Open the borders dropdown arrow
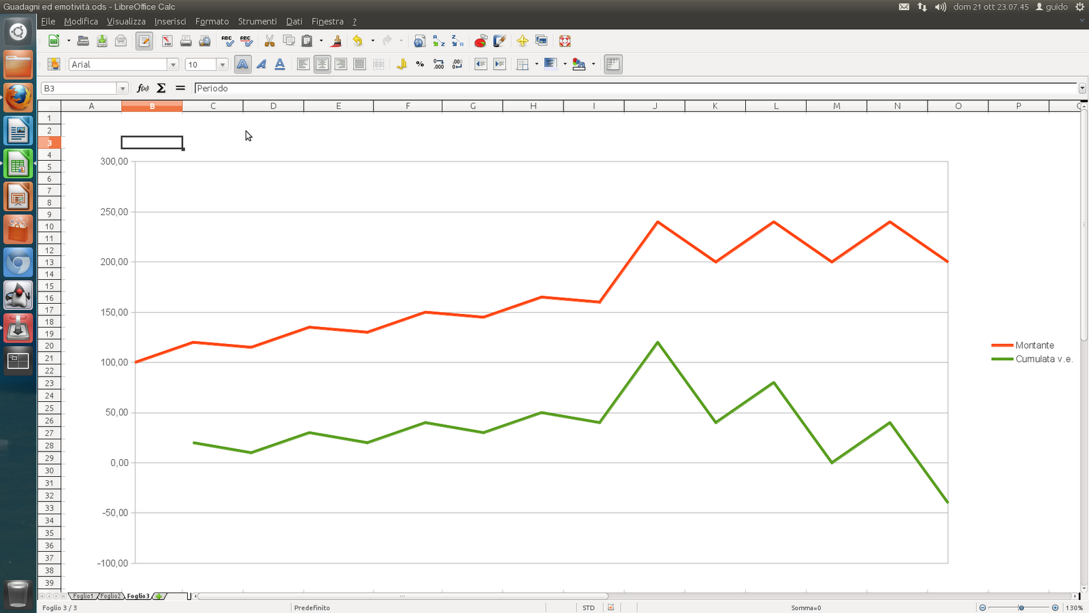Image resolution: width=1089 pixels, height=613 pixels. (537, 64)
